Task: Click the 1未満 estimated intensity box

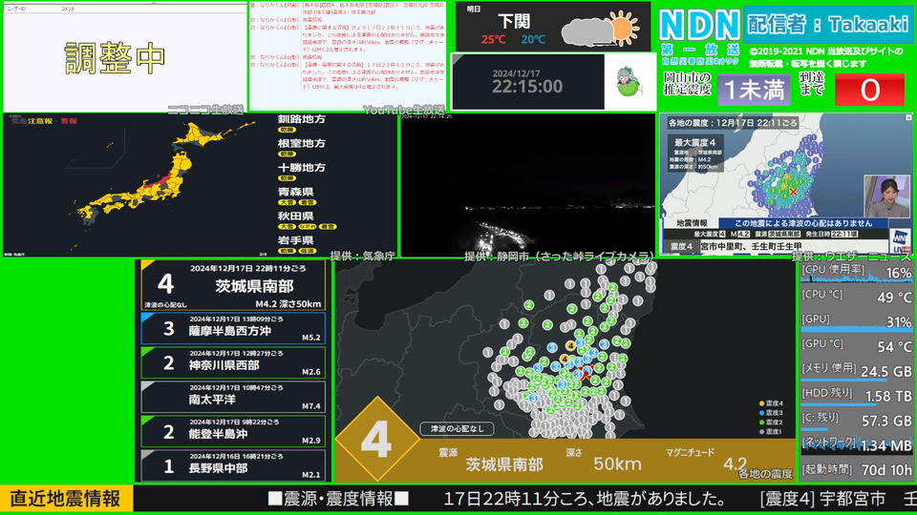Action: 754,90
